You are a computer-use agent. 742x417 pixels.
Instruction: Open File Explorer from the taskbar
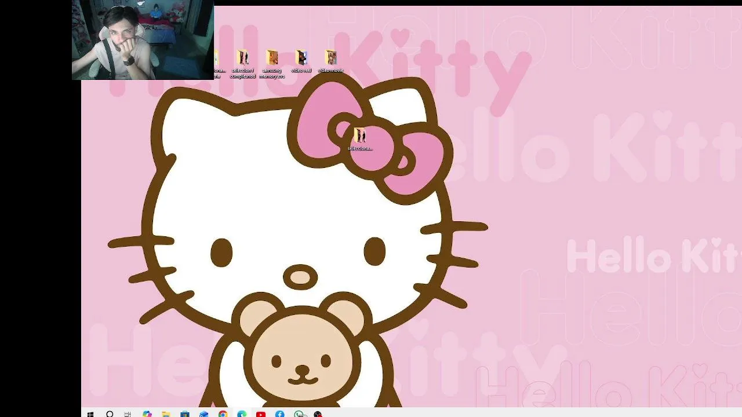coord(166,414)
